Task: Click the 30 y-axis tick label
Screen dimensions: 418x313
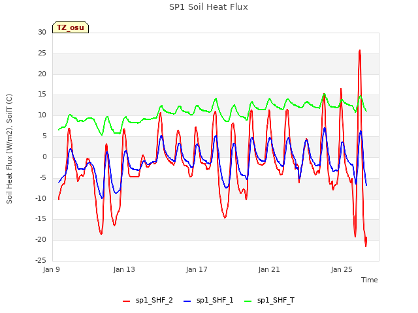Action: 42,32
